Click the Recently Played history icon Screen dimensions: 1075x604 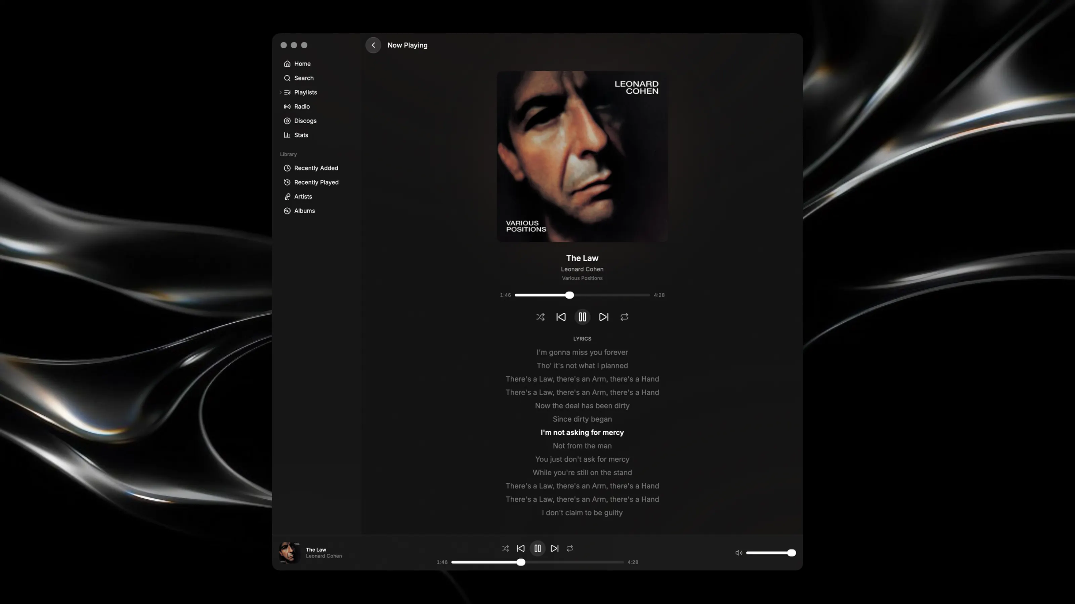(287, 182)
